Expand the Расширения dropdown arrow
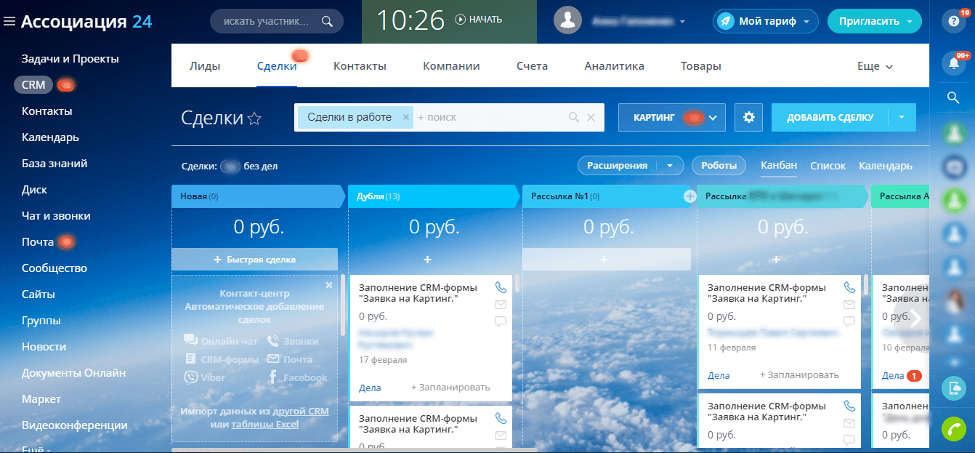The image size is (975, 453). tap(670, 166)
